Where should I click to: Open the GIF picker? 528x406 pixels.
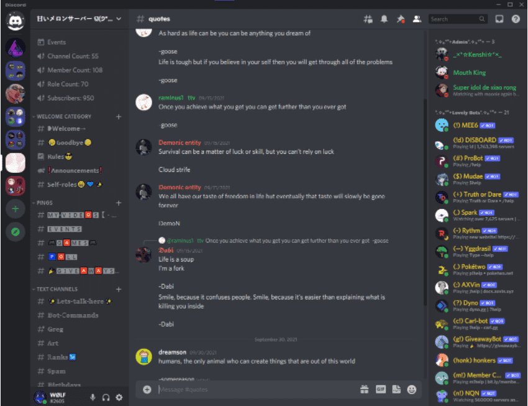point(381,389)
